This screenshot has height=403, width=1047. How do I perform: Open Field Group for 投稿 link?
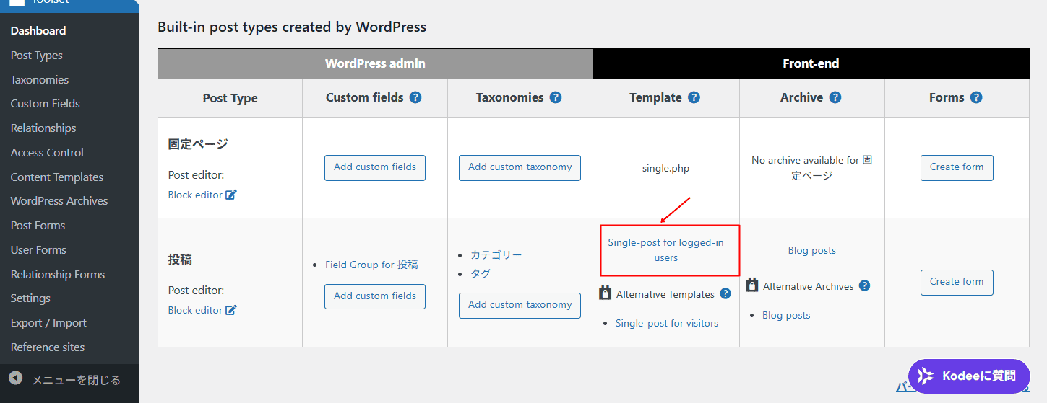(x=371, y=265)
